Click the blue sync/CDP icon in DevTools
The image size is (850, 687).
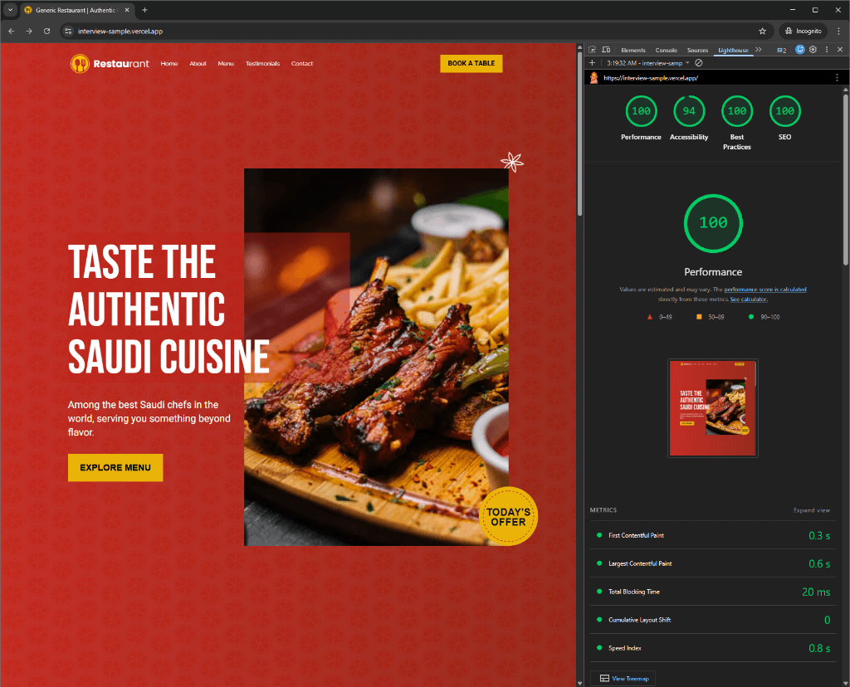[799, 50]
